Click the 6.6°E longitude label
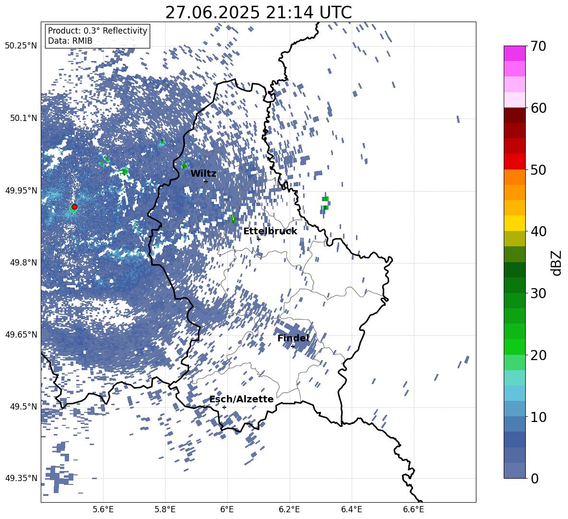The width and height of the screenshot is (568, 519). point(414,509)
